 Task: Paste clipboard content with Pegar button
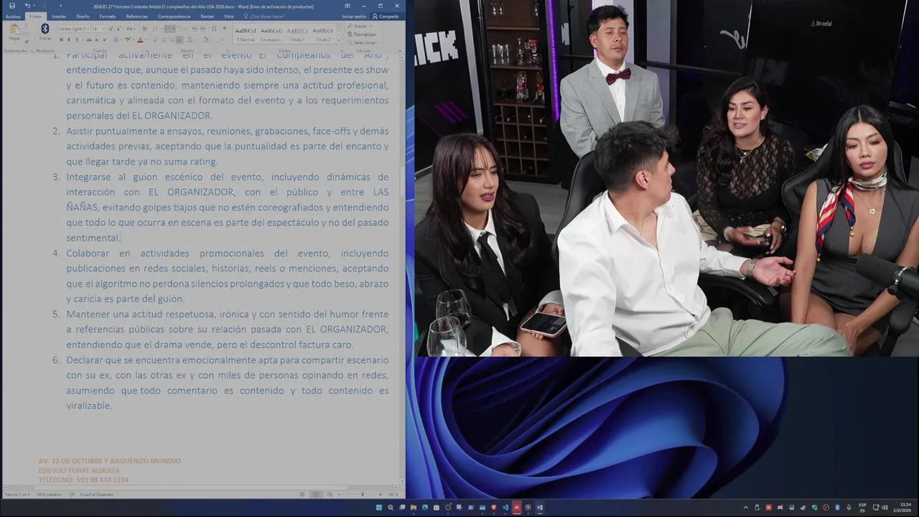click(x=14, y=33)
